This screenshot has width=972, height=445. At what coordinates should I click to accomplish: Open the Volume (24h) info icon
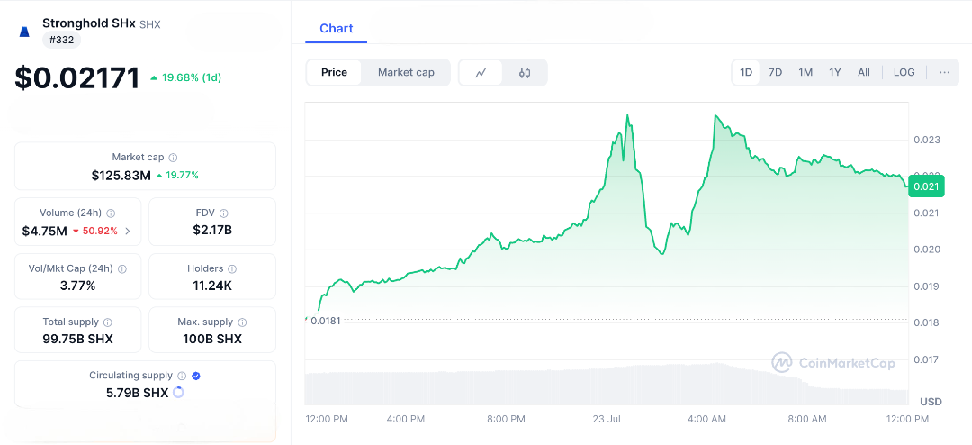pyautogui.click(x=111, y=213)
